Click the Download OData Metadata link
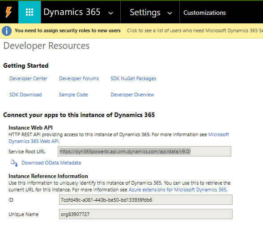Screen dimensions: 263x225 point(51,163)
